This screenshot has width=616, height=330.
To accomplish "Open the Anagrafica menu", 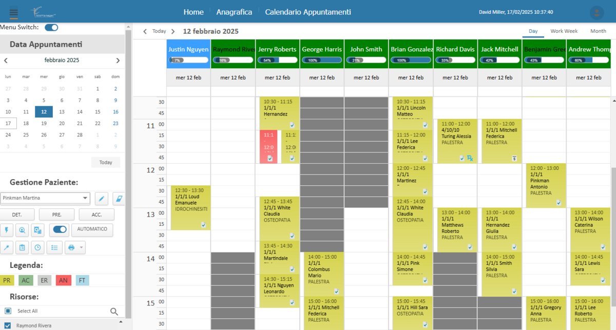I will point(234,12).
